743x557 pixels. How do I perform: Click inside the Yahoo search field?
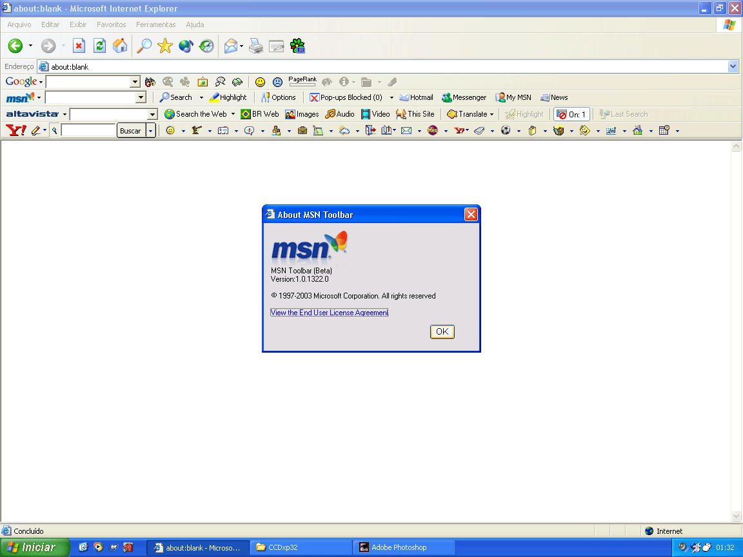pyautogui.click(x=88, y=130)
